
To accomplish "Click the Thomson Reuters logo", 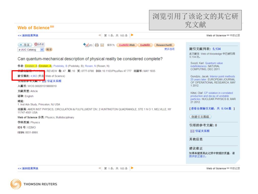I will pyautogui.click(x=34, y=184).
